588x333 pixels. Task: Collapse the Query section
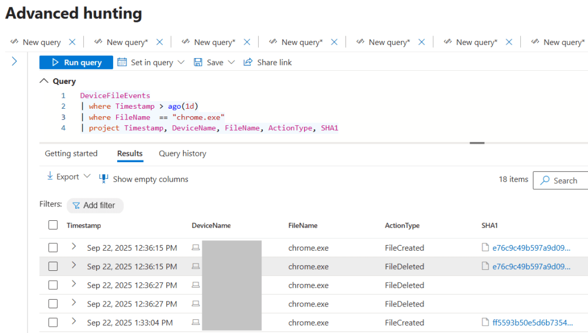(44, 81)
